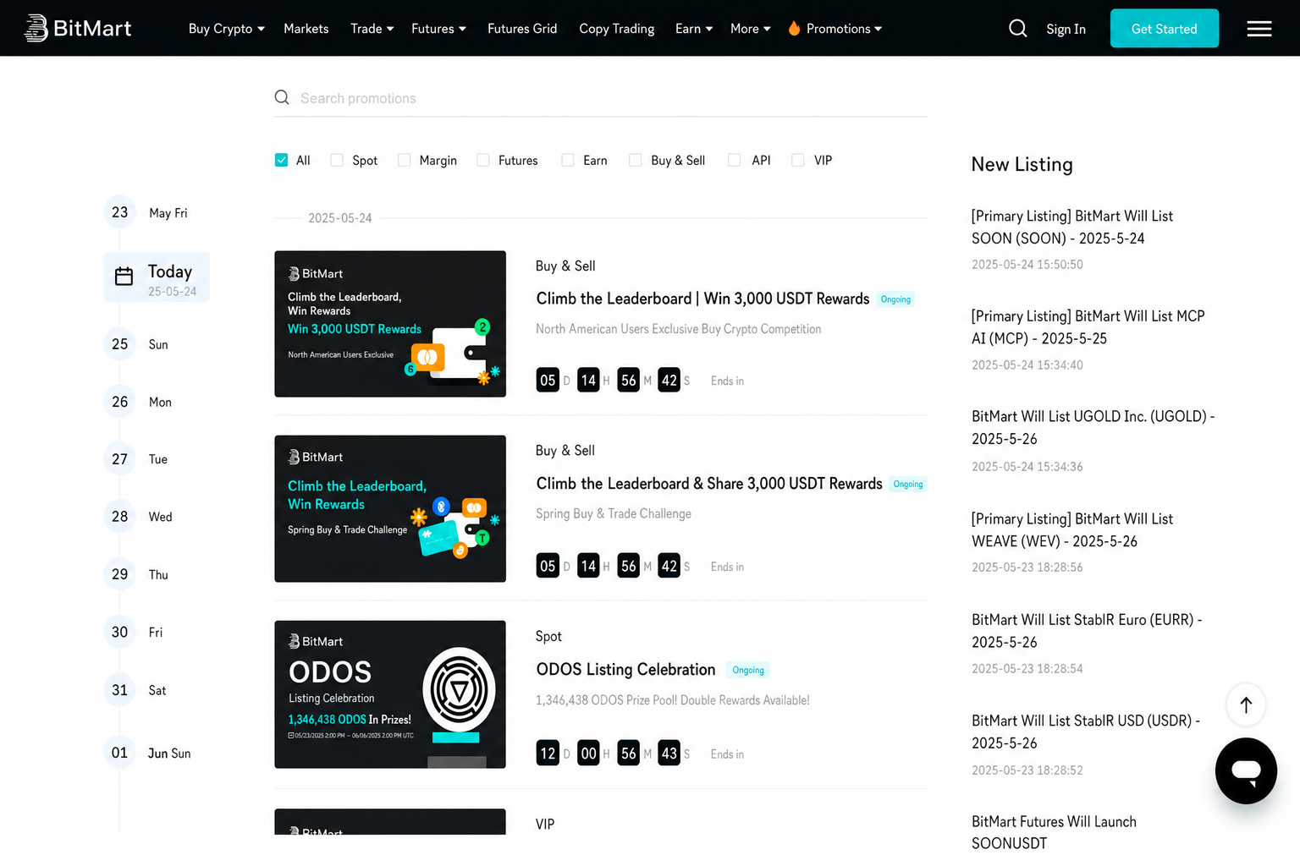
Task: Open the UGOLD Inc. listing announcement
Action: coord(1093,428)
